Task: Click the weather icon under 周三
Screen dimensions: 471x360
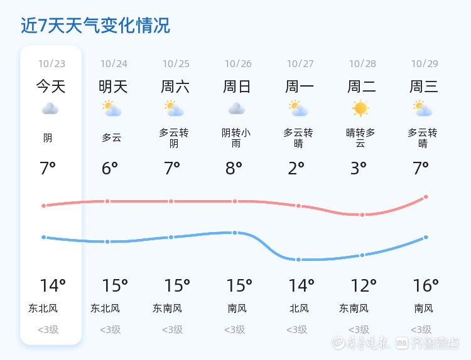Action: pos(423,109)
